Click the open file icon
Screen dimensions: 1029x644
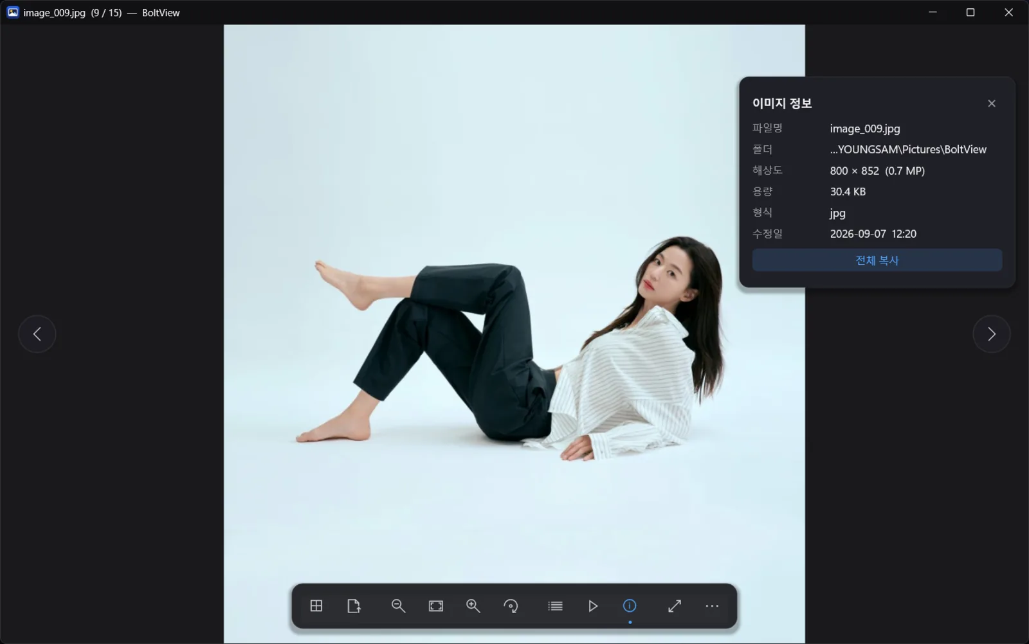click(x=354, y=606)
